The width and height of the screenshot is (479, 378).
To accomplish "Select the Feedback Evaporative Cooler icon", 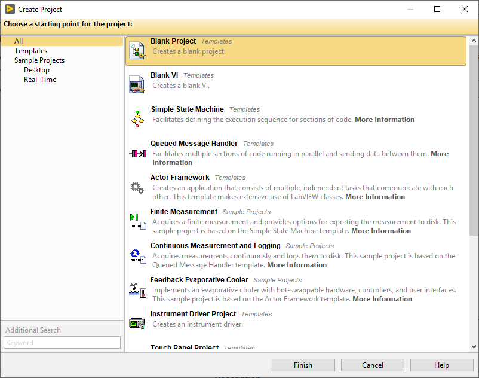I will pyautogui.click(x=137, y=290).
